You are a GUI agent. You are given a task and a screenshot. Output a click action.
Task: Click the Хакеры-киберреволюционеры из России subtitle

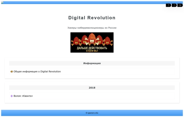coord(92,28)
